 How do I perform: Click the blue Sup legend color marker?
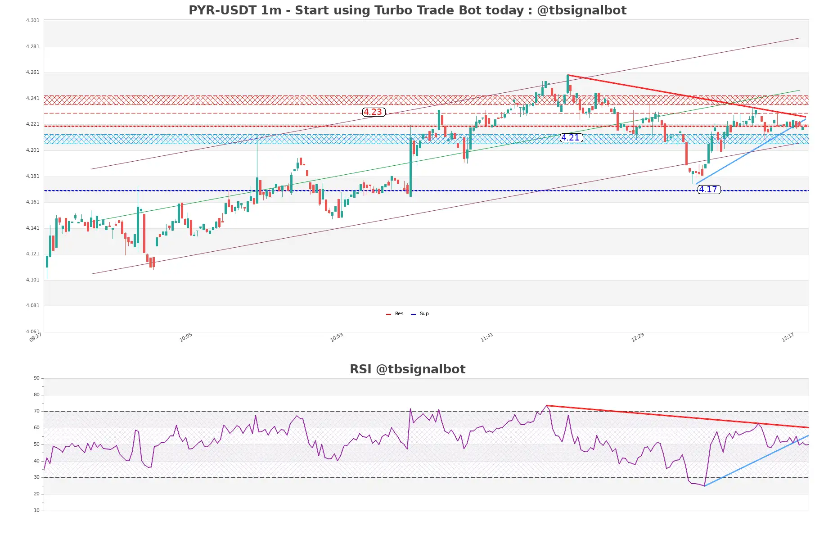click(413, 314)
